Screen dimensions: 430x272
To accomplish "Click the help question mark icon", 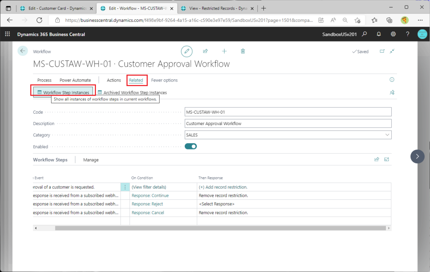I will (x=407, y=34).
